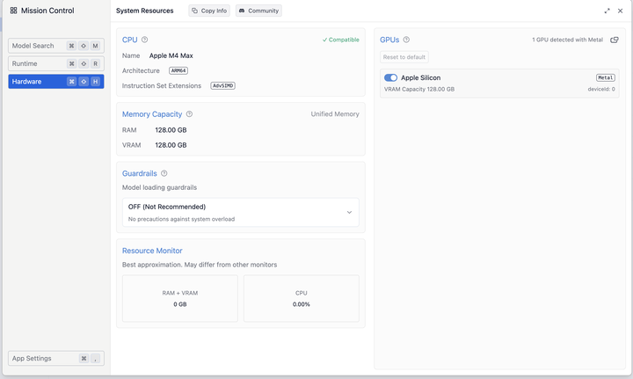
Task: Open the Memory Capacity help icon
Action: click(189, 114)
